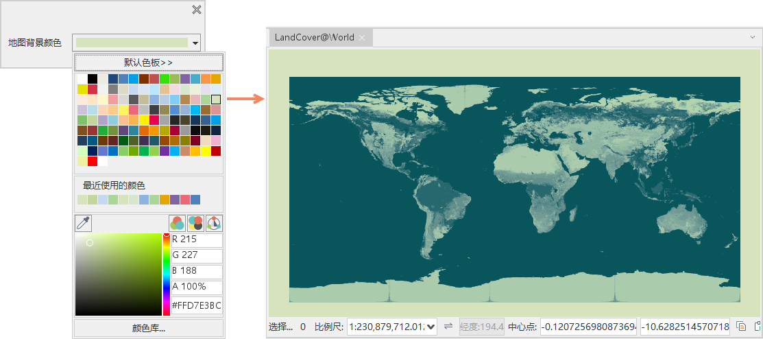This screenshot has height=339, width=763.
Task: Click copy center point coordinates icon
Action: click(x=741, y=327)
